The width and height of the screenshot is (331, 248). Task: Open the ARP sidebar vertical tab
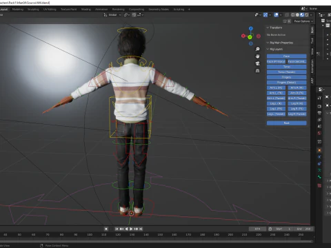[x=312, y=81]
